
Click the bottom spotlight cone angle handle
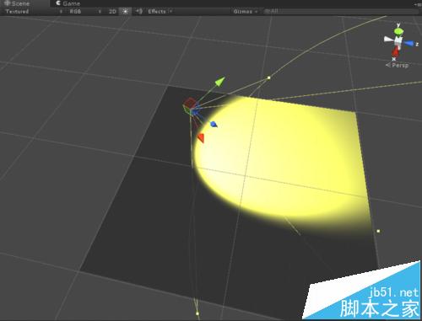point(197,313)
